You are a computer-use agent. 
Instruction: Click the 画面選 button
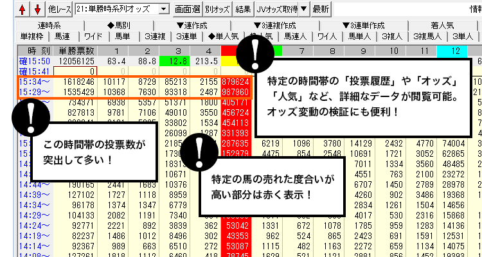(x=187, y=9)
